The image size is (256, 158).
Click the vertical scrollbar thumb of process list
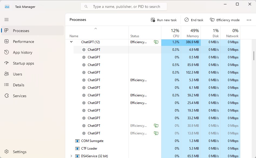pyautogui.click(x=254, y=56)
